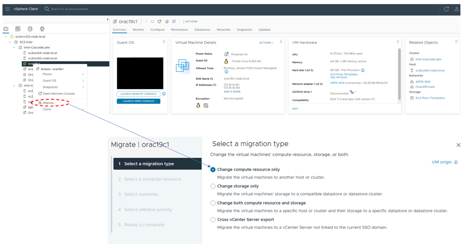Click the Edit Settings toolbar icon

[x=167, y=21]
